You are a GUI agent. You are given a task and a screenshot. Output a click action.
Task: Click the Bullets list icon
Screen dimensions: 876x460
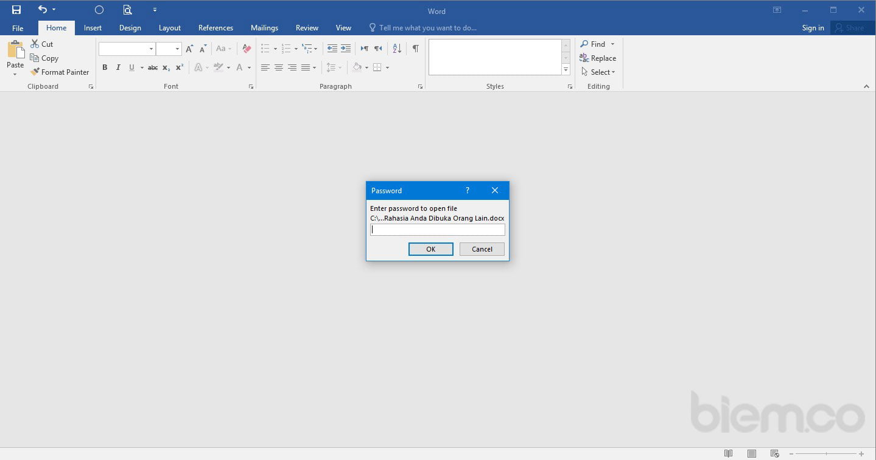pos(265,49)
